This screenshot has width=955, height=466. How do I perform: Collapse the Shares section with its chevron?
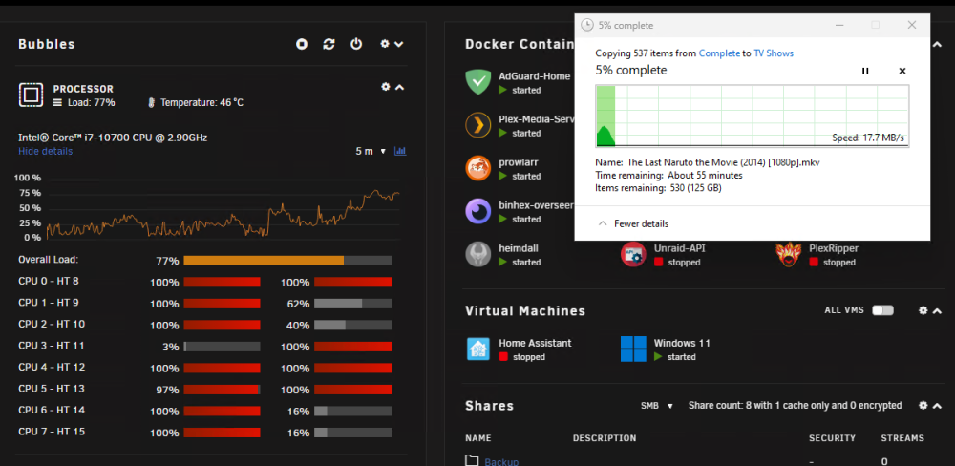coord(938,406)
